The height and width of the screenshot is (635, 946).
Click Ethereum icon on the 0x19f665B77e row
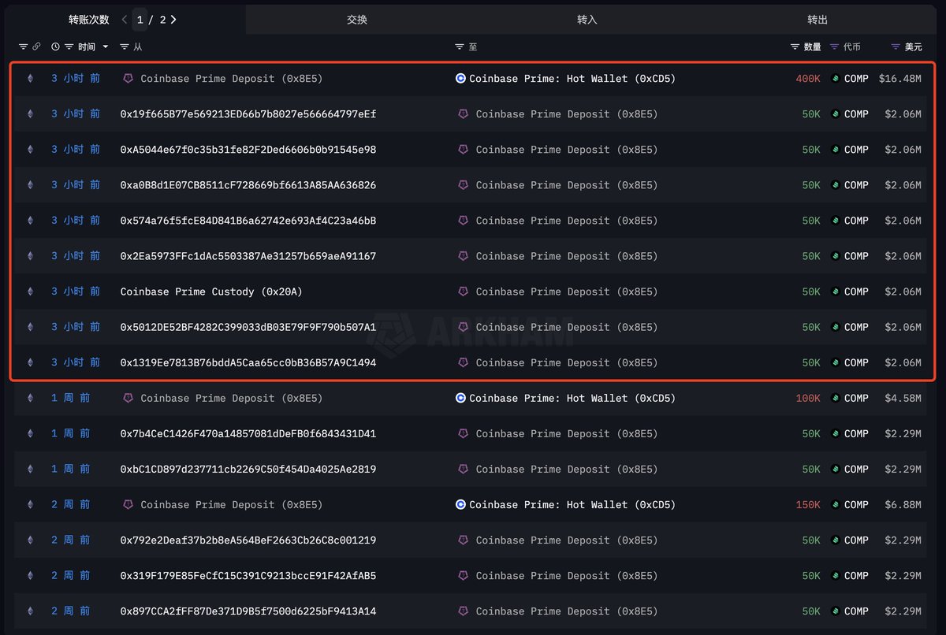31,114
